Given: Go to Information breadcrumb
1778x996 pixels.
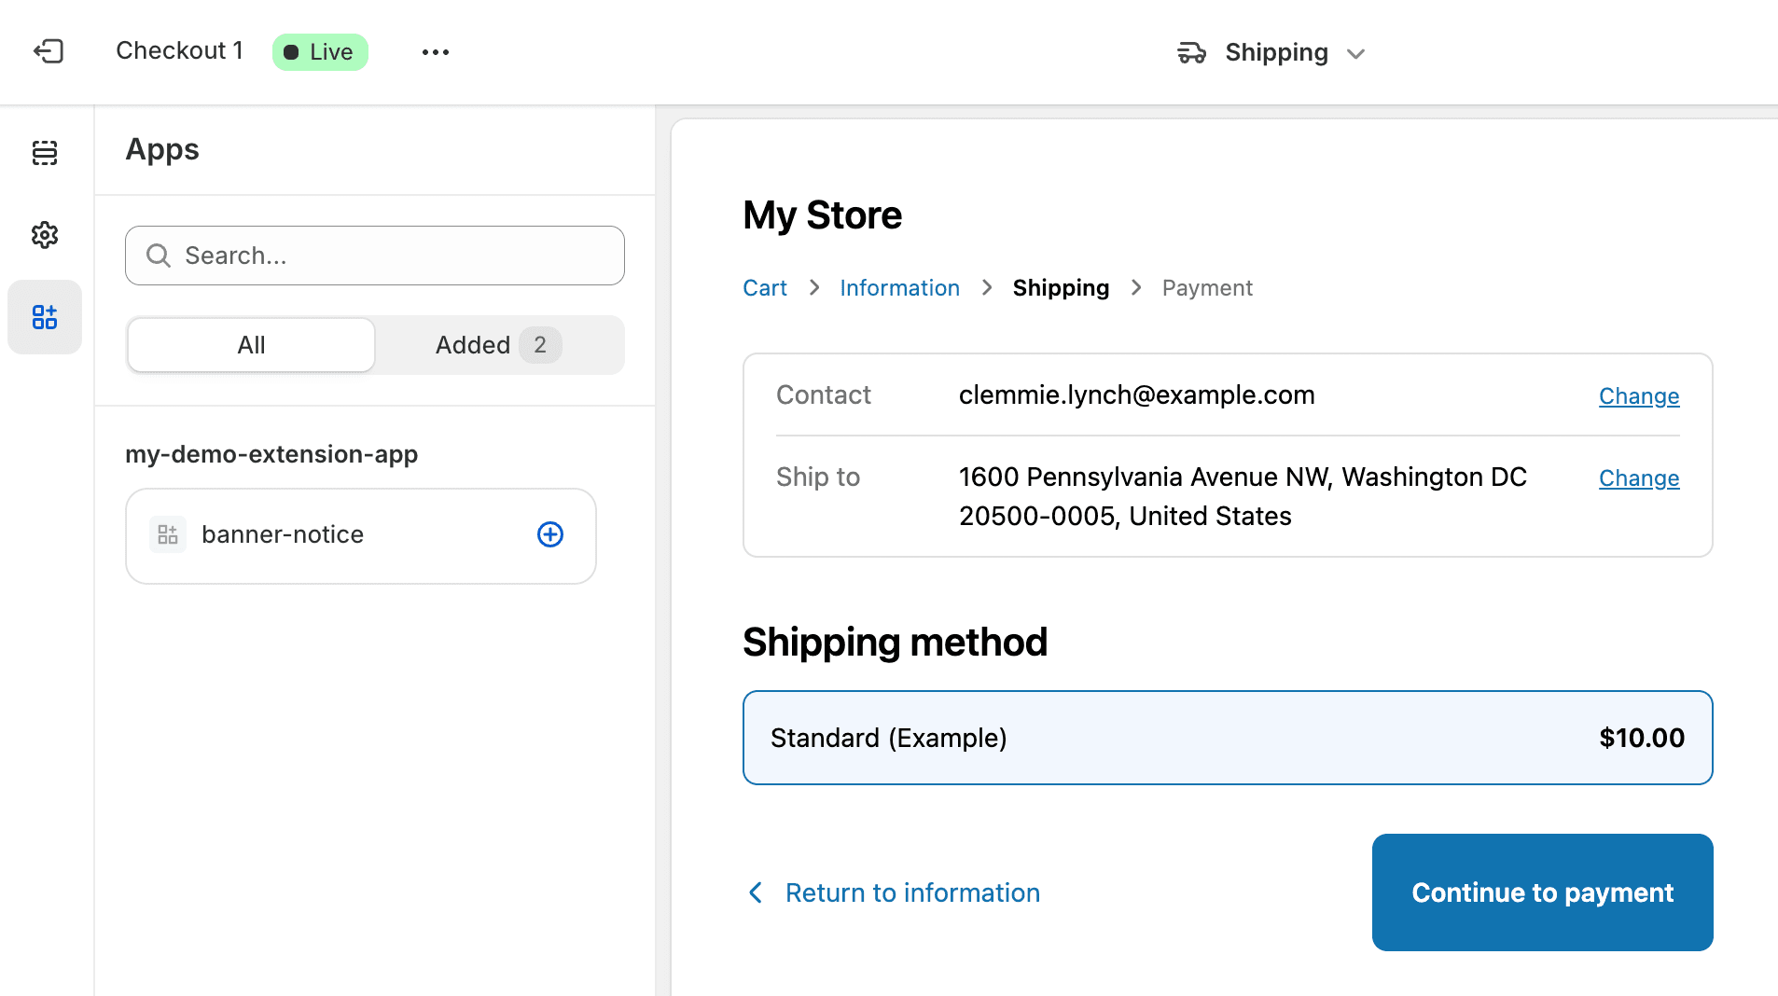Looking at the screenshot, I should pos(899,288).
